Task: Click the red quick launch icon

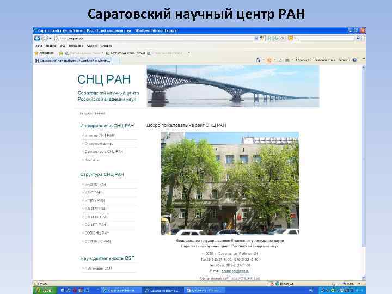Action: [x=75, y=290]
